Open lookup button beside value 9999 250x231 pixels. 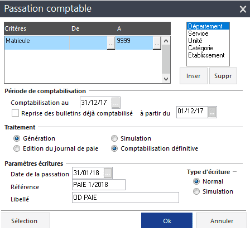[x=157, y=43]
